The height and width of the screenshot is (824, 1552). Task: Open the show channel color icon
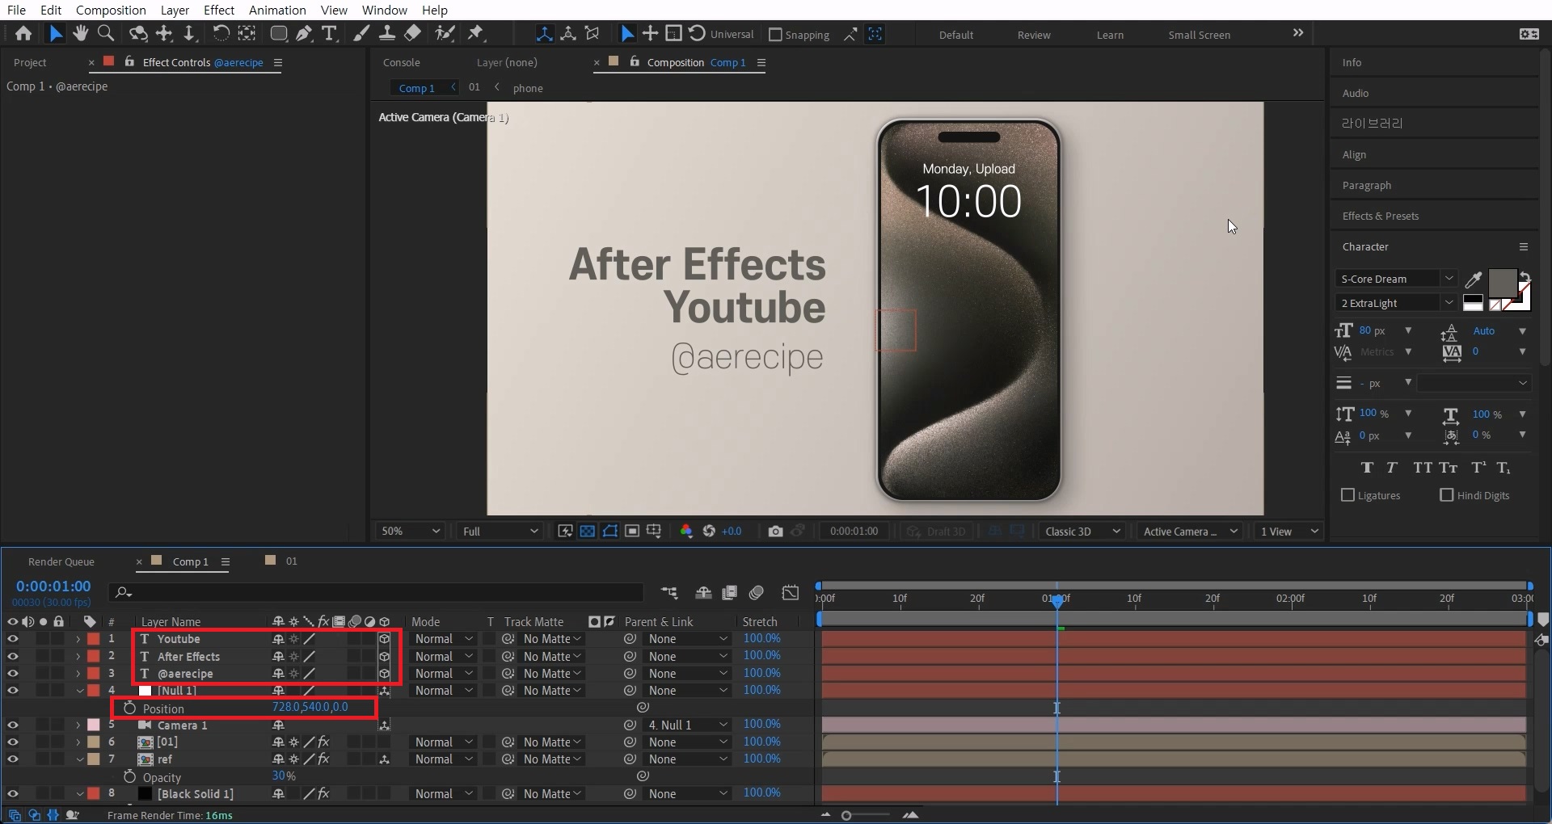(x=686, y=531)
